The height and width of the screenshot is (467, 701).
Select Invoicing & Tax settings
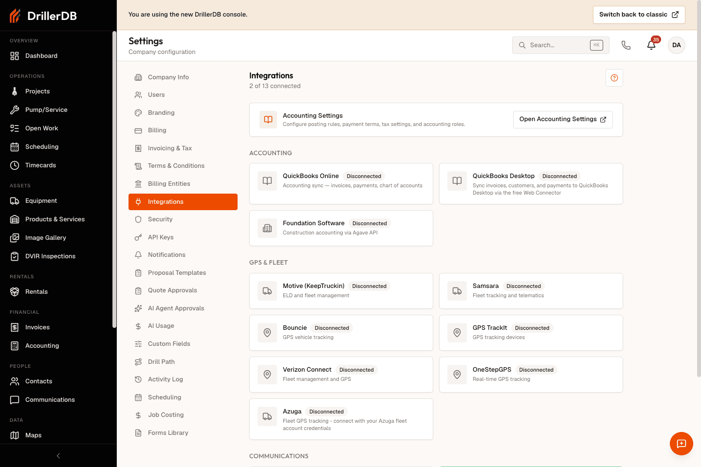[x=183, y=148]
